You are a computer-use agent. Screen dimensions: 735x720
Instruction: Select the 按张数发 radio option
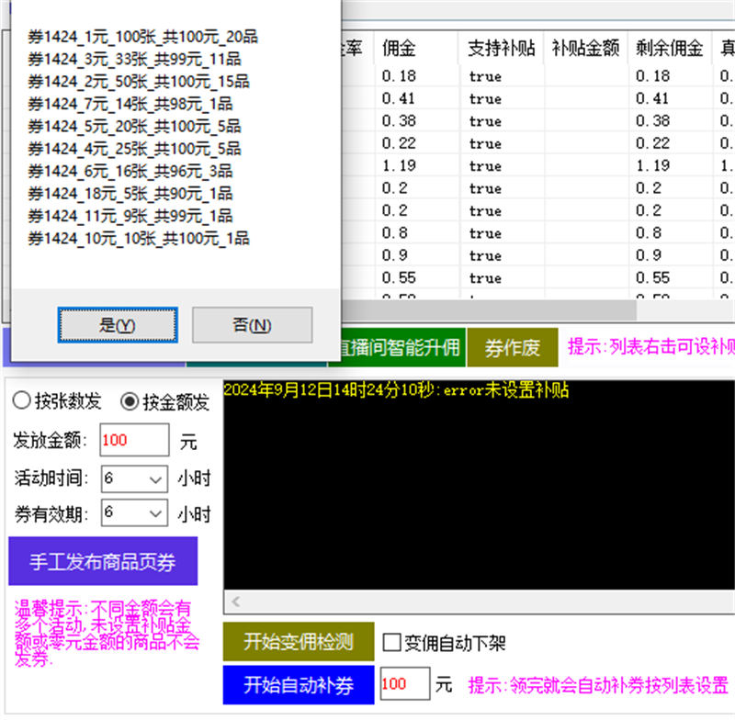point(21,400)
